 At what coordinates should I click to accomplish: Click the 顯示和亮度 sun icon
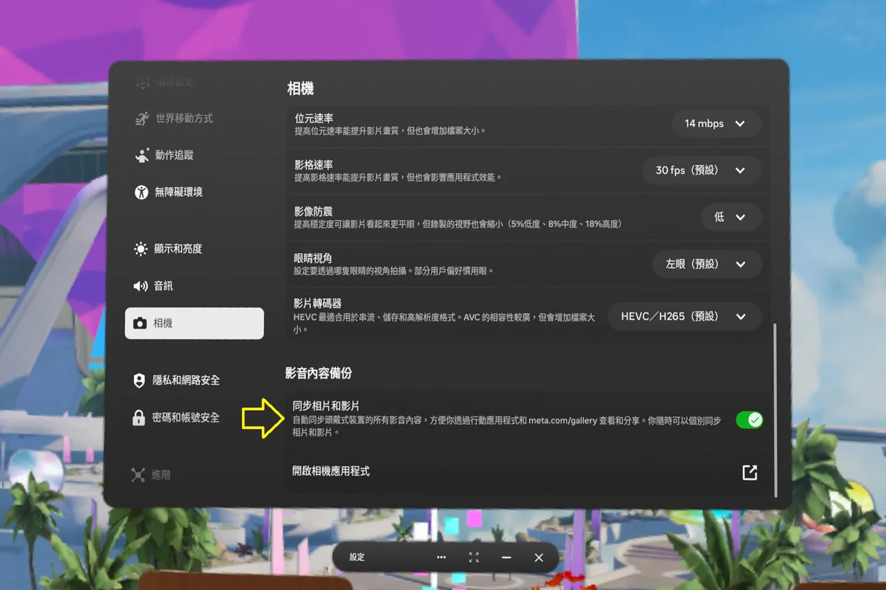tap(140, 249)
